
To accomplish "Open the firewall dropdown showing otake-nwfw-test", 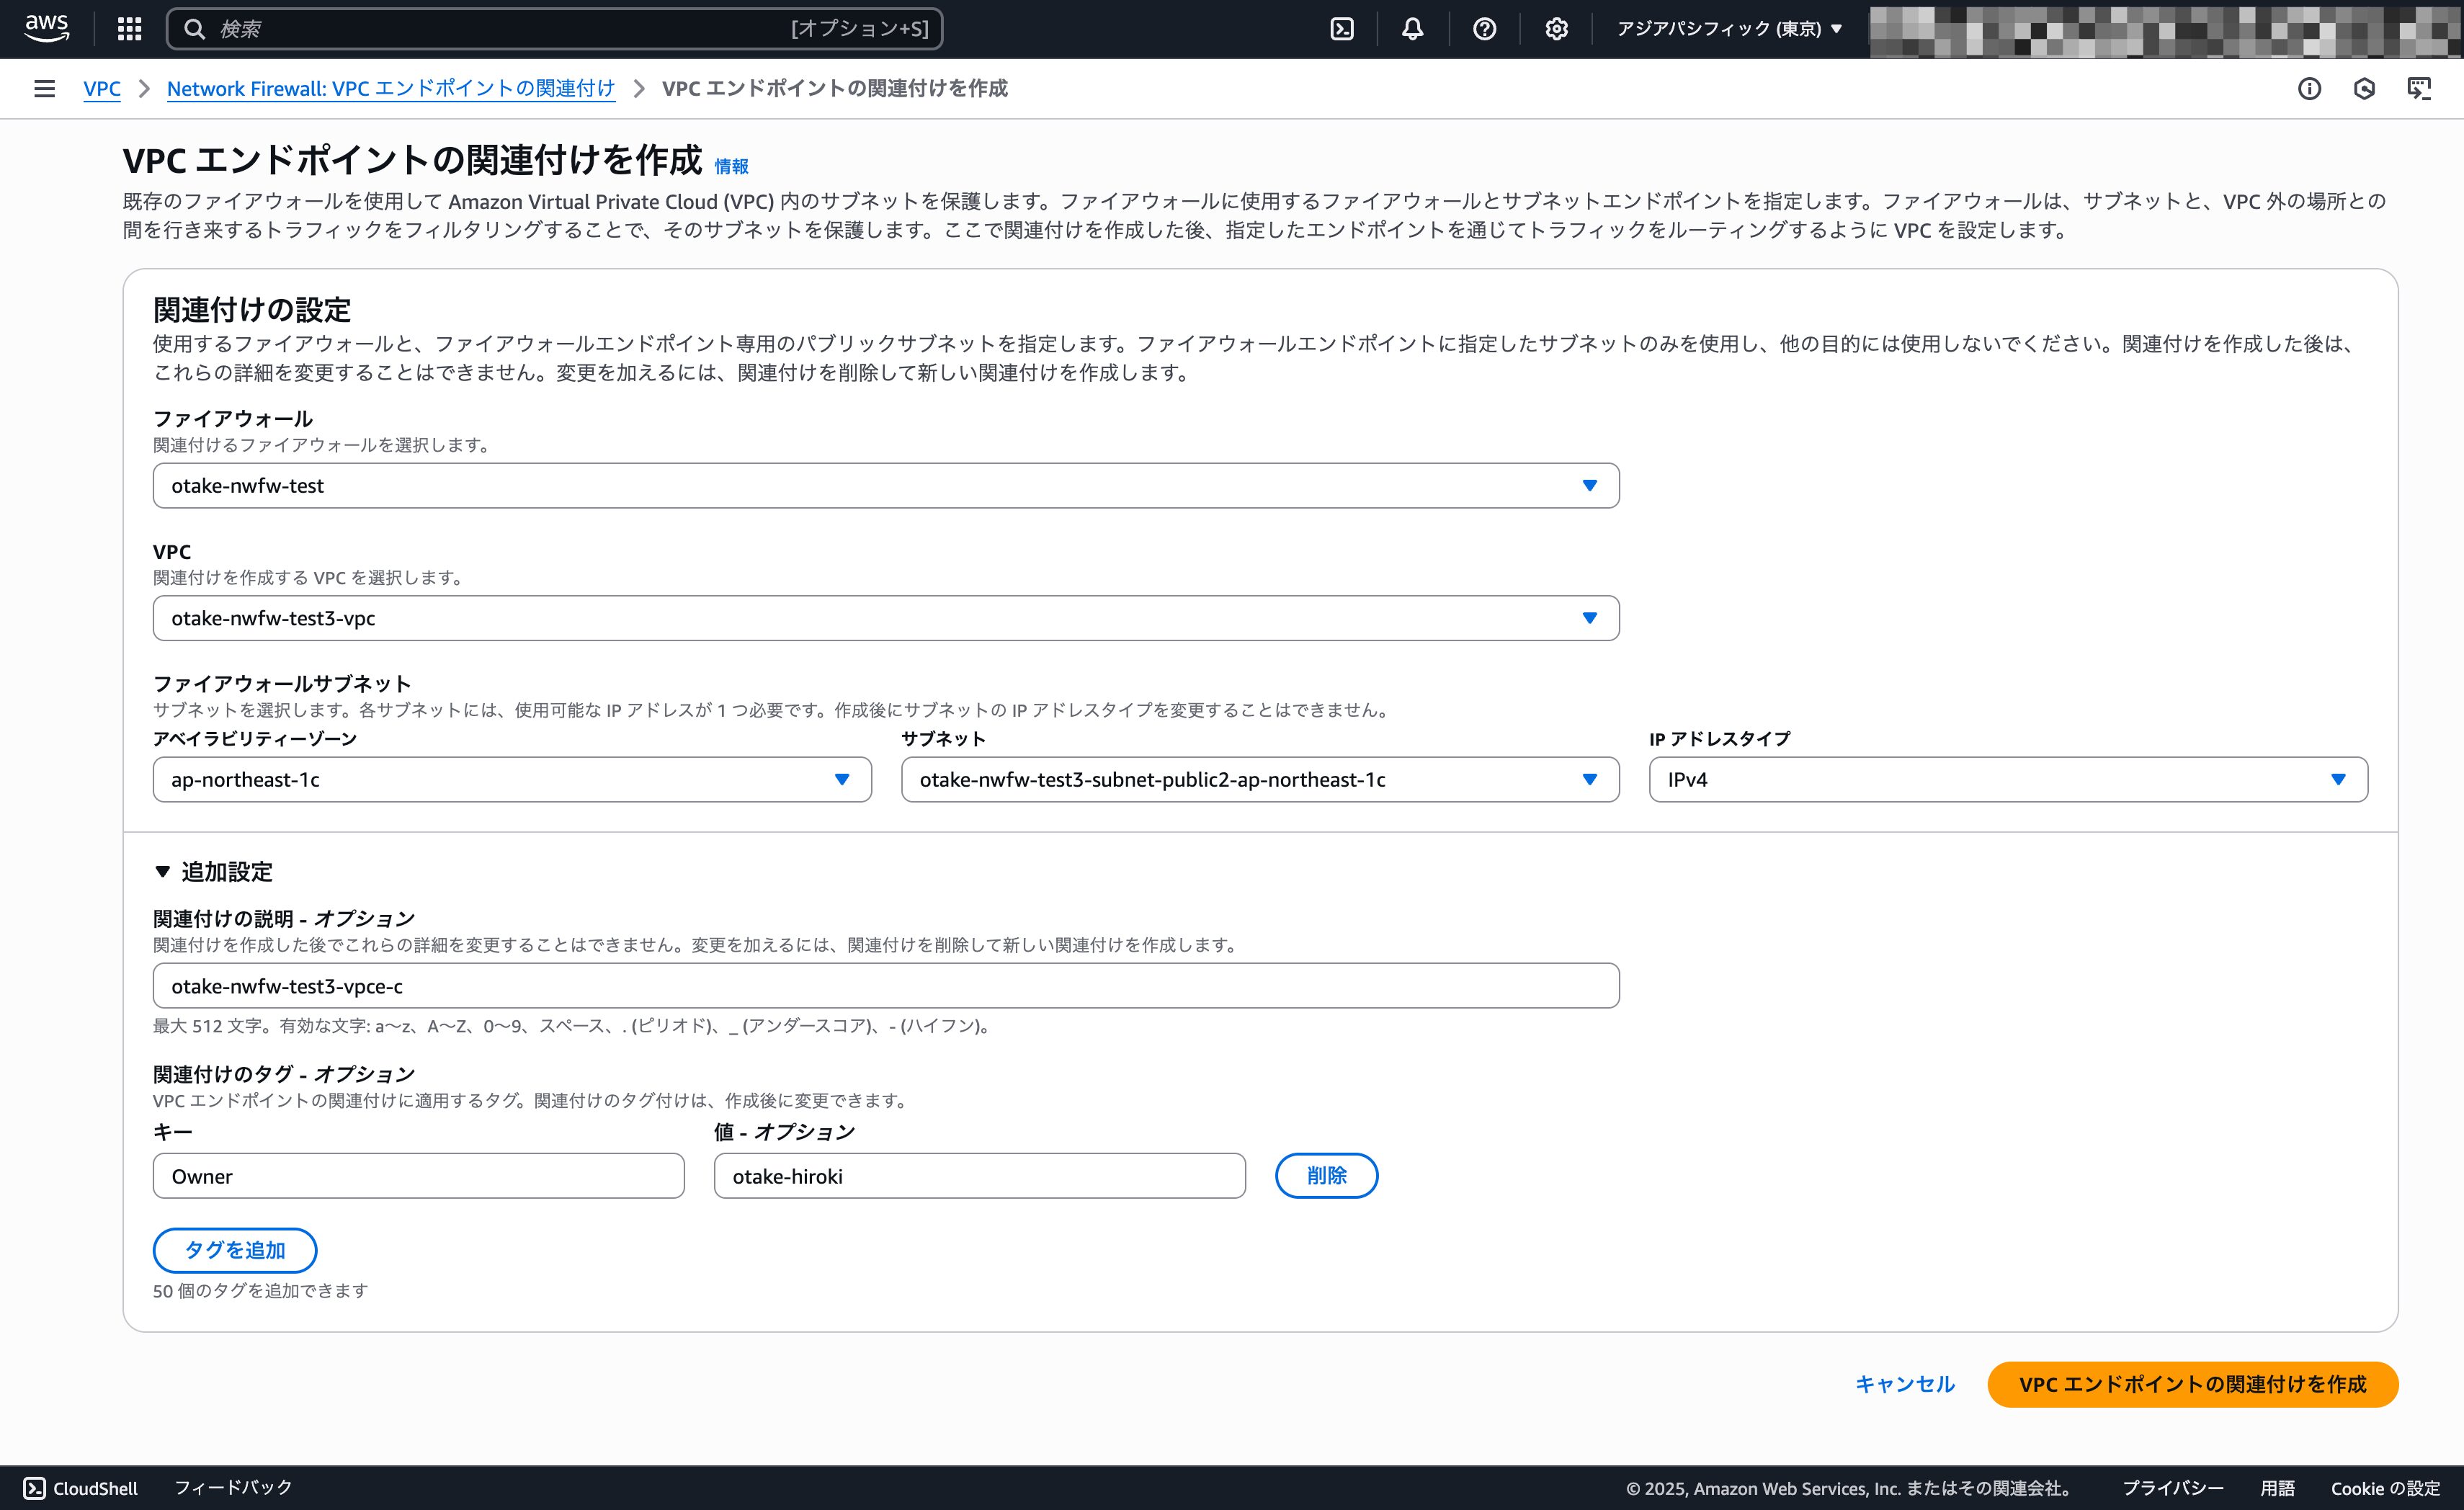I will 886,485.
